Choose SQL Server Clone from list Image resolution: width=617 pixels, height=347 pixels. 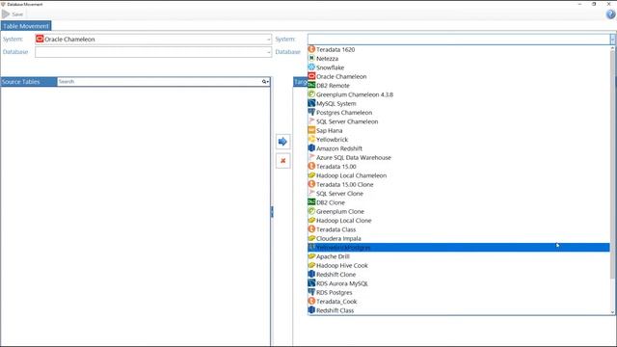[459, 194]
